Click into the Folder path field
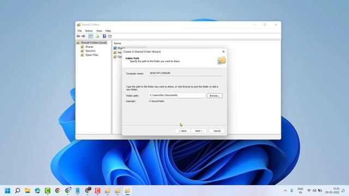Image resolution: width=349 pixels, height=196 pixels. (177, 95)
